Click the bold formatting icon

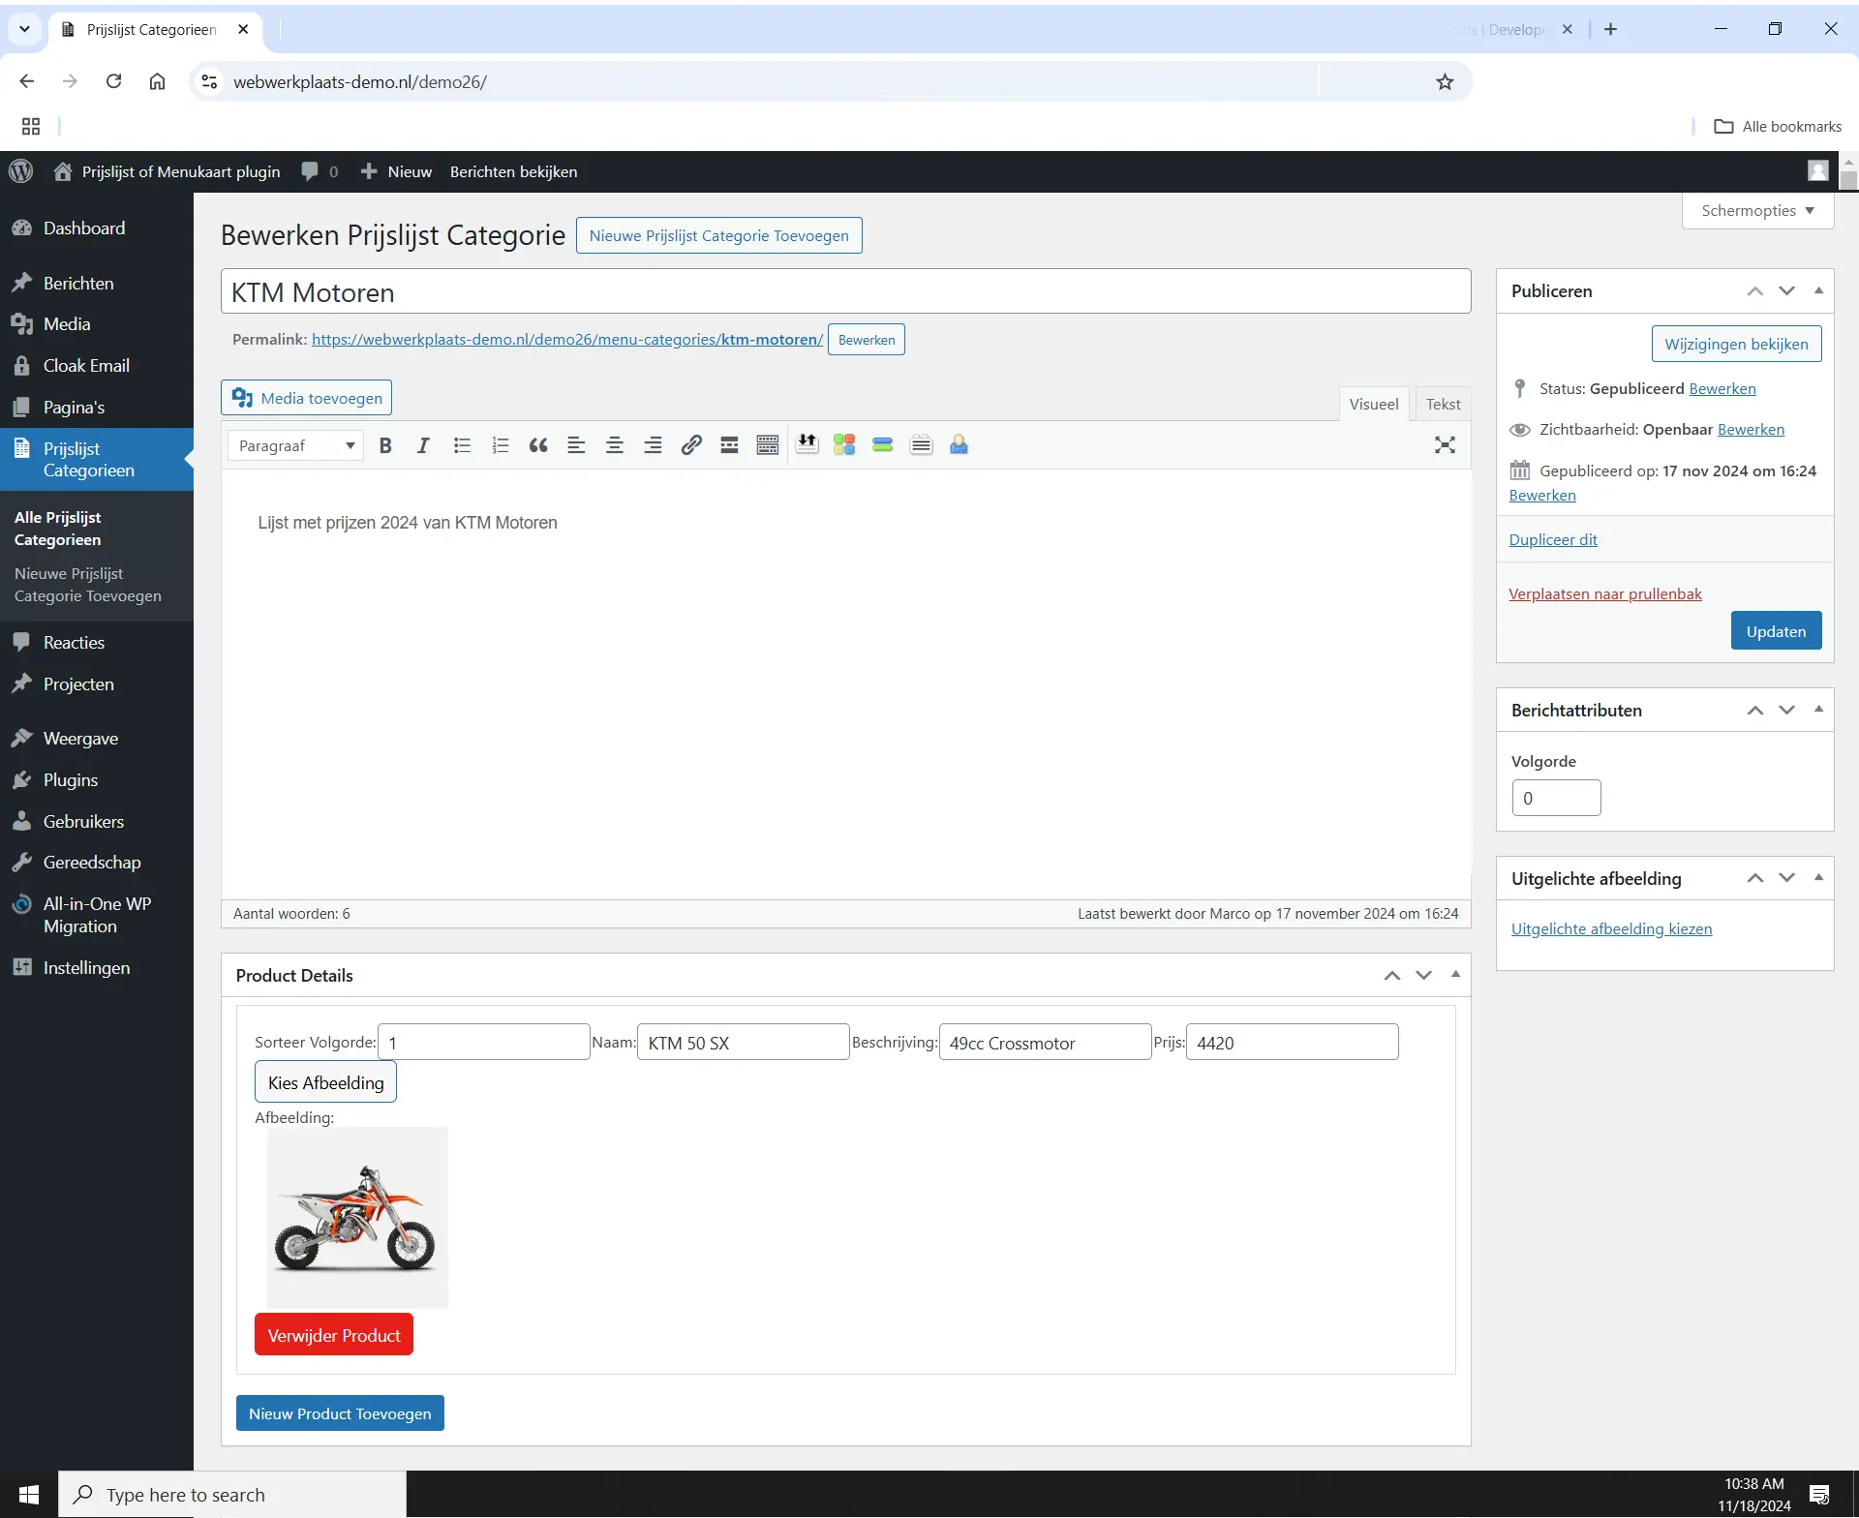386,444
